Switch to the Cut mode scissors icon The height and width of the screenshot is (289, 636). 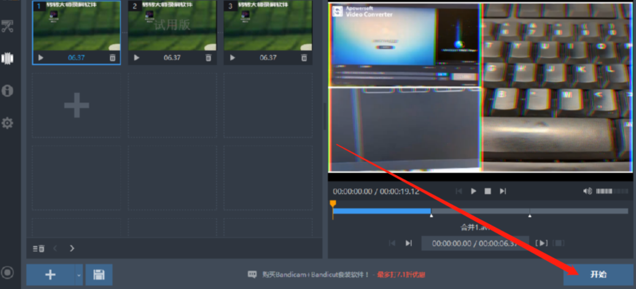pyautogui.click(x=7, y=26)
